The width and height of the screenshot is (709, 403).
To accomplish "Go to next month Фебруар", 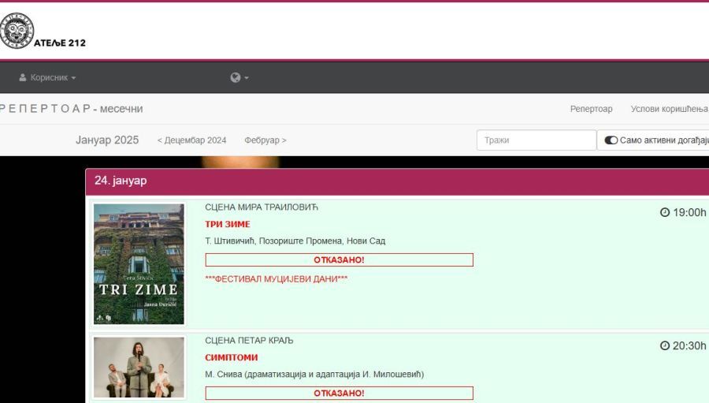I will [x=265, y=140].
